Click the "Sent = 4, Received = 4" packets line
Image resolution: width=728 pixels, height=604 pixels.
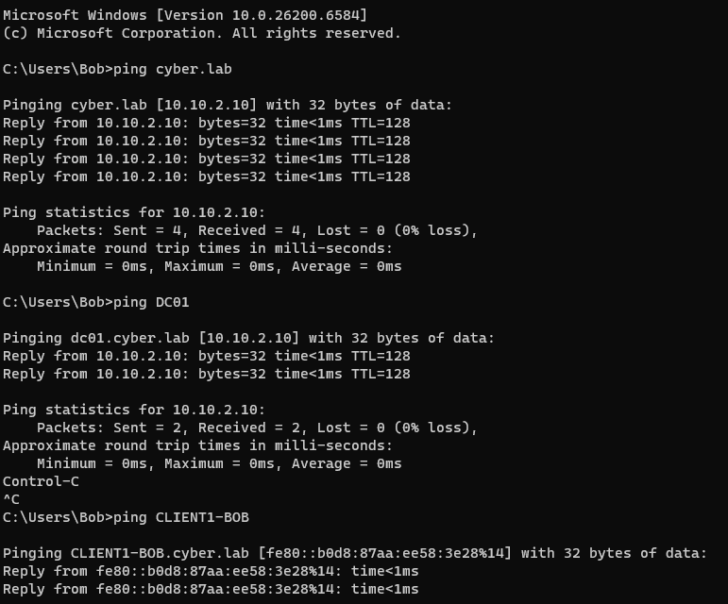click(257, 230)
